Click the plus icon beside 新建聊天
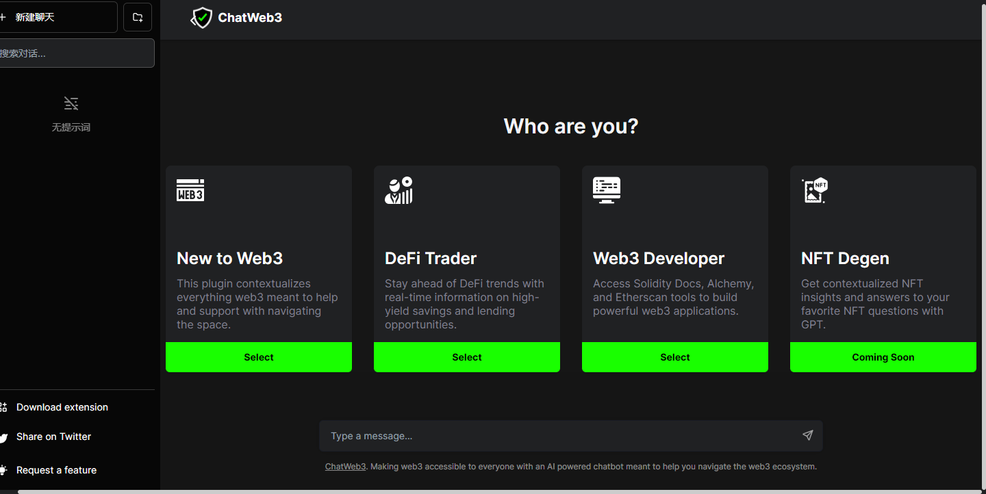This screenshot has height=494, width=986. pos(3,17)
